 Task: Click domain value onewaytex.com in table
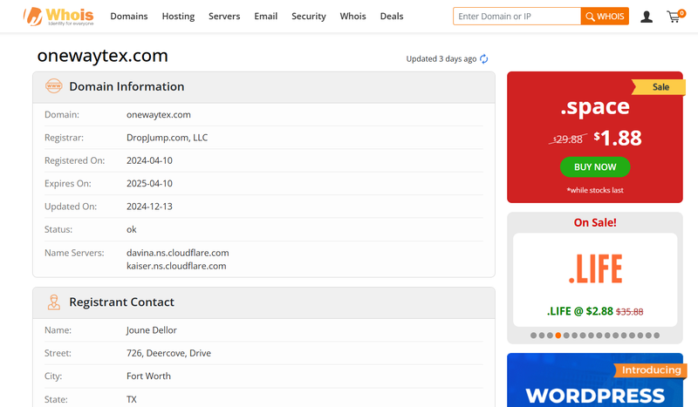tap(159, 115)
